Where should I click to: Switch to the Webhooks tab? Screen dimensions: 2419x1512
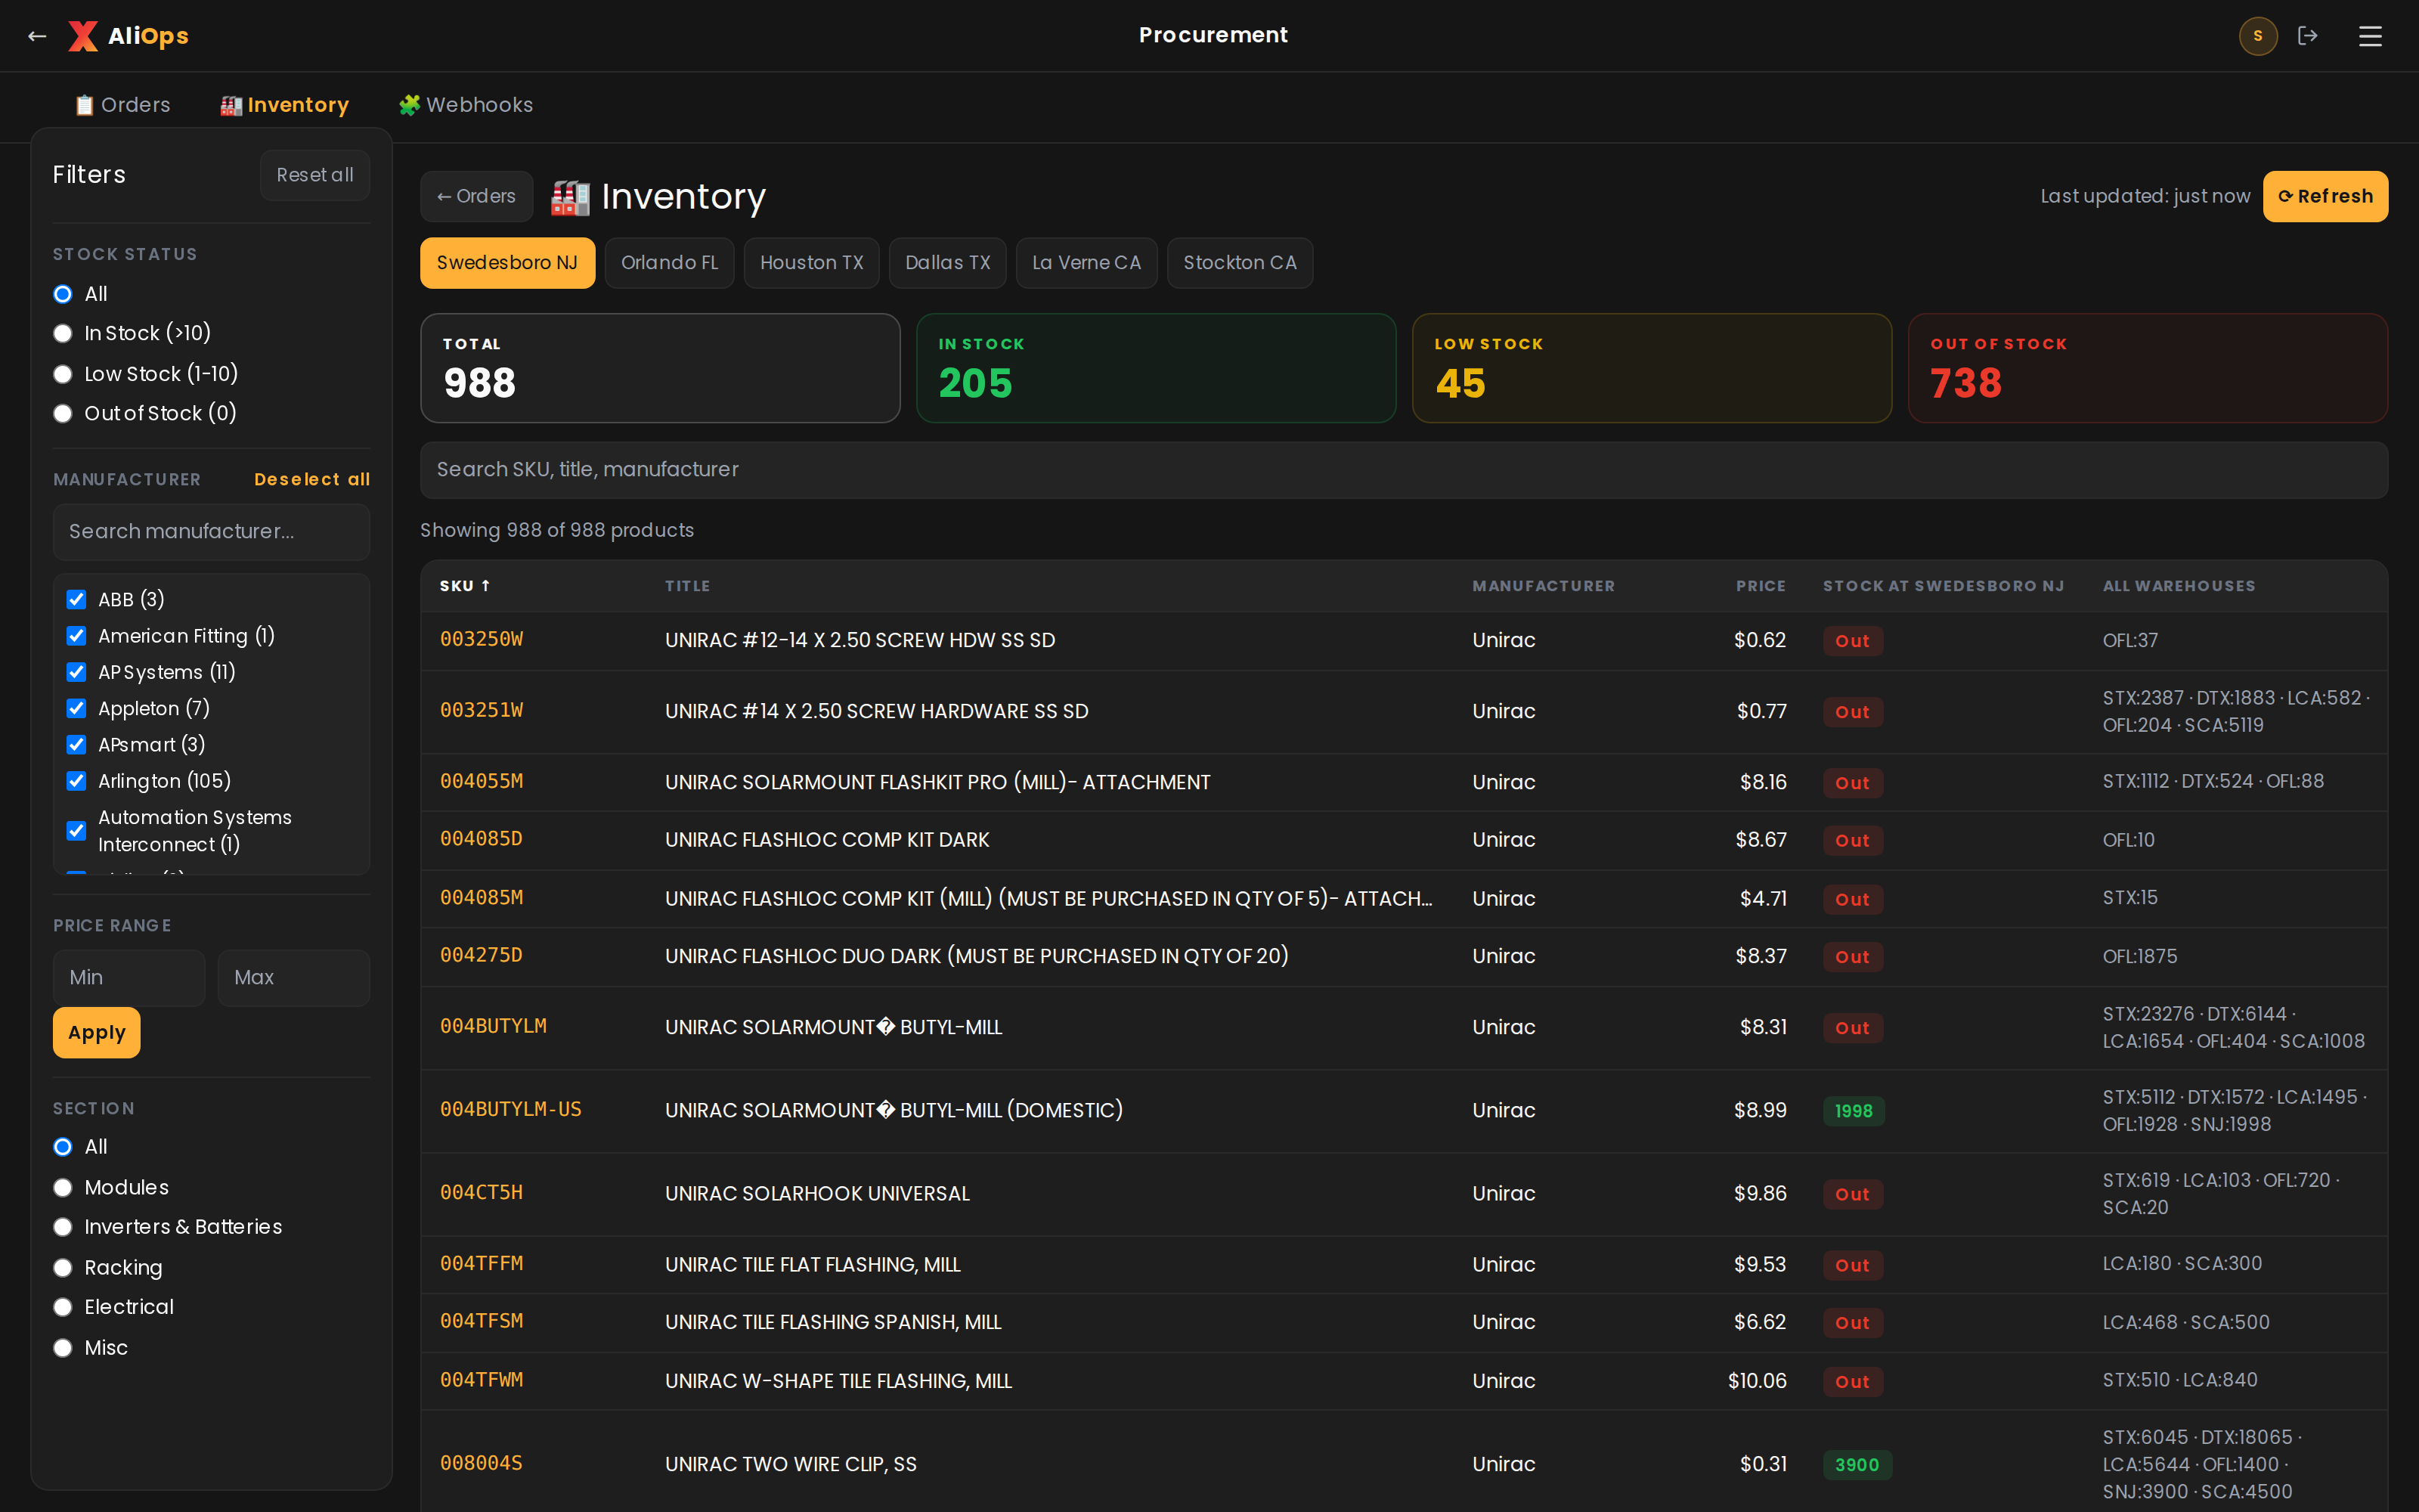[x=466, y=105]
